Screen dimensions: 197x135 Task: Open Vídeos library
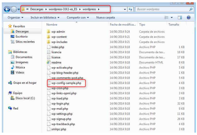click(x=20, y=72)
